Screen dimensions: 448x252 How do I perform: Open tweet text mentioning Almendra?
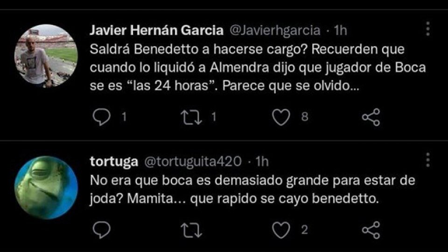257,68
